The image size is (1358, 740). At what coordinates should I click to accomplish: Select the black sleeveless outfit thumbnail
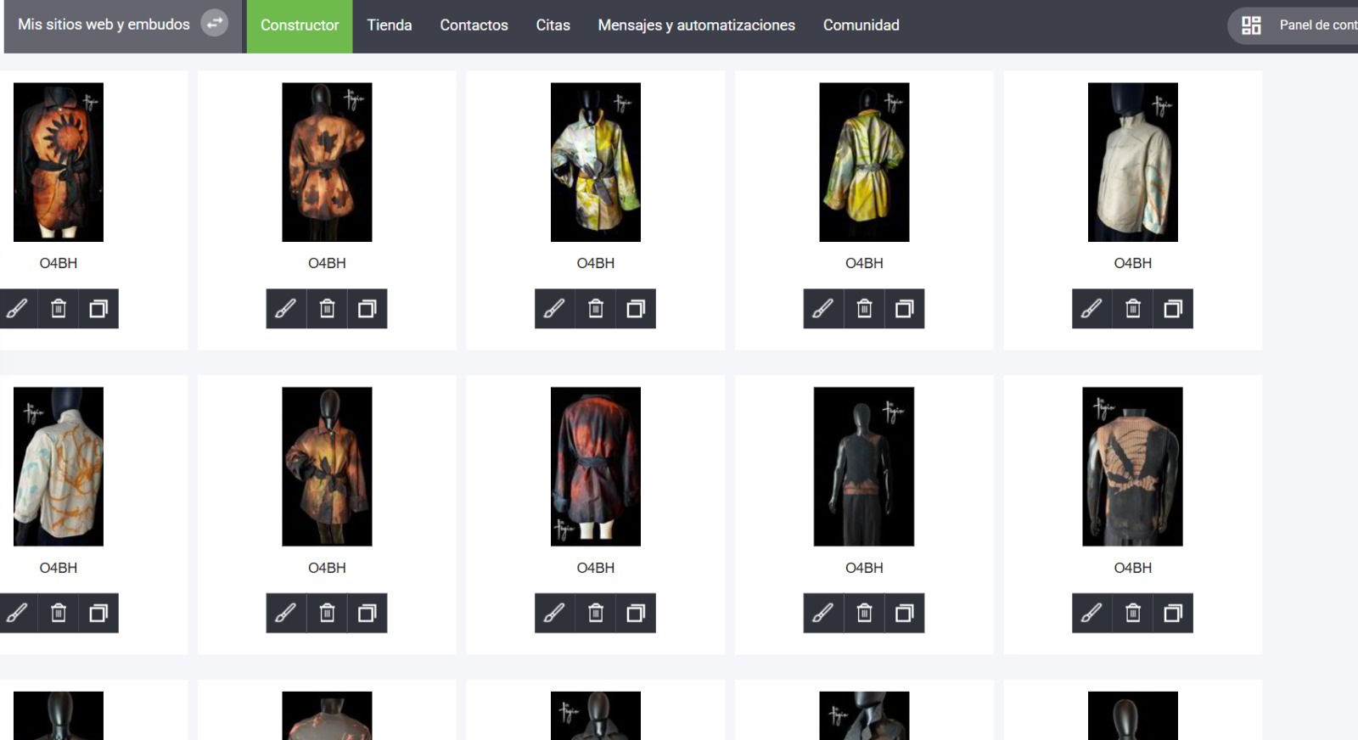(x=864, y=467)
